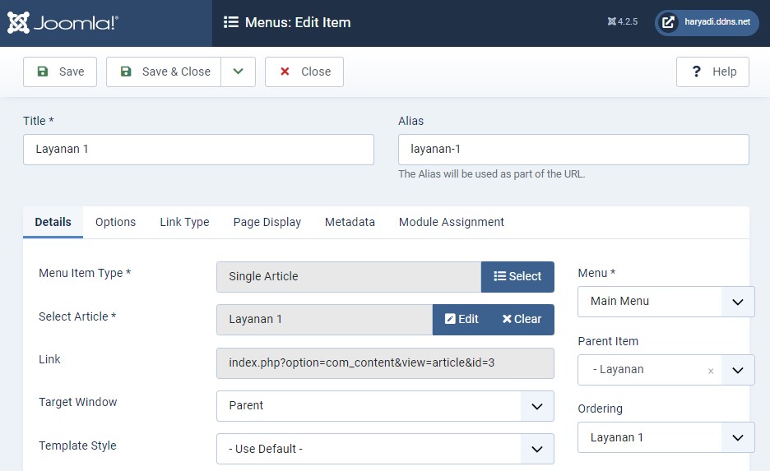The height and width of the screenshot is (471, 770).
Task: Expand the save options dropdown arrow
Action: [x=239, y=72]
